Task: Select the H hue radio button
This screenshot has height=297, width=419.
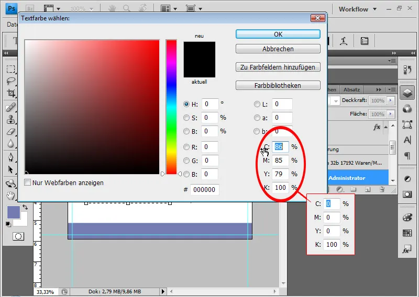Action: (x=186, y=104)
